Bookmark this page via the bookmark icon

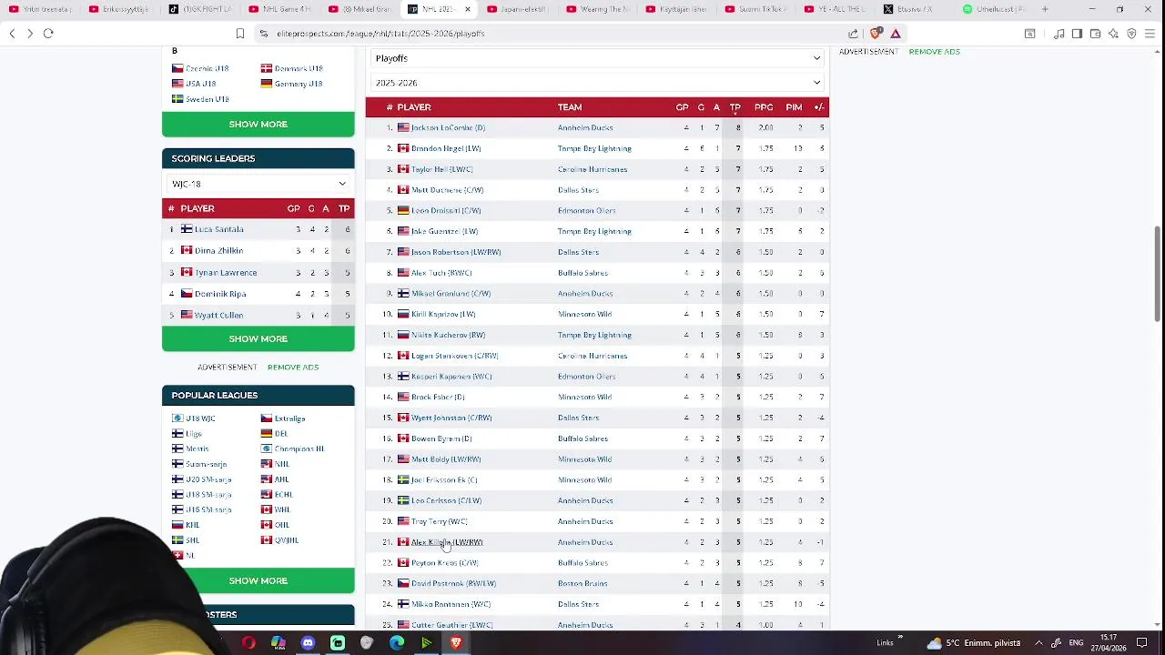point(240,34)
